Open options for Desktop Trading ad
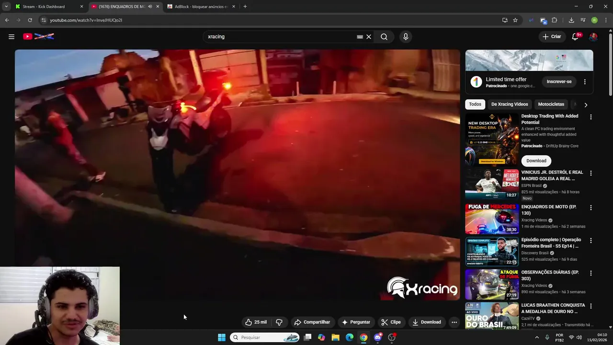613x345 pixels. point(590,117)
